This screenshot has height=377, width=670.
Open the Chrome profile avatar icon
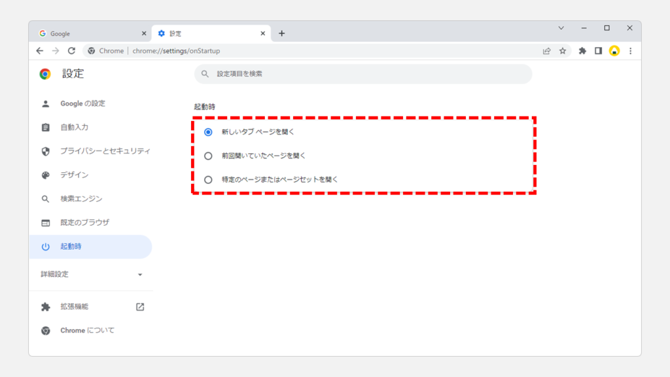[x=614, y=50]
